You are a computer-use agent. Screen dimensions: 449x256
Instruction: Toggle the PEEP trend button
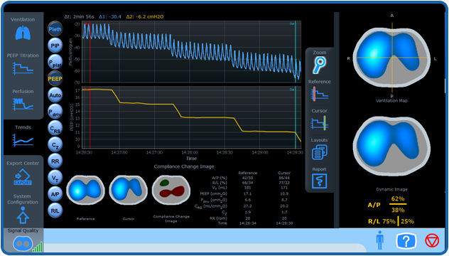55,78
